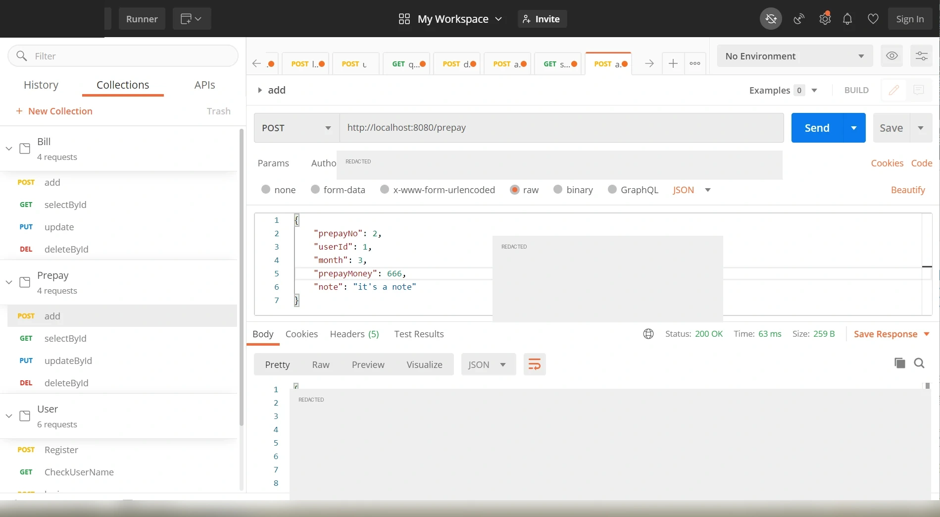Collapse the Bill collection
This screenshot has width=940, height=517.
point(9,149)
